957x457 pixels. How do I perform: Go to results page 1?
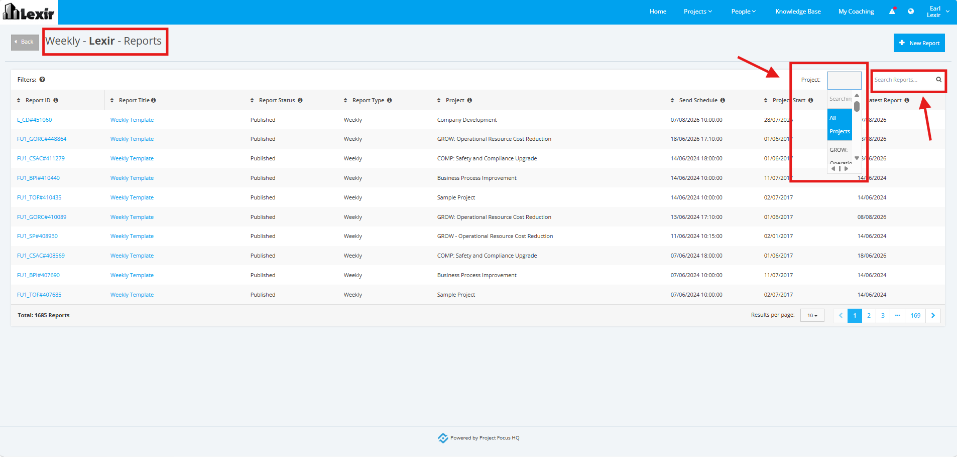[855, 316]
